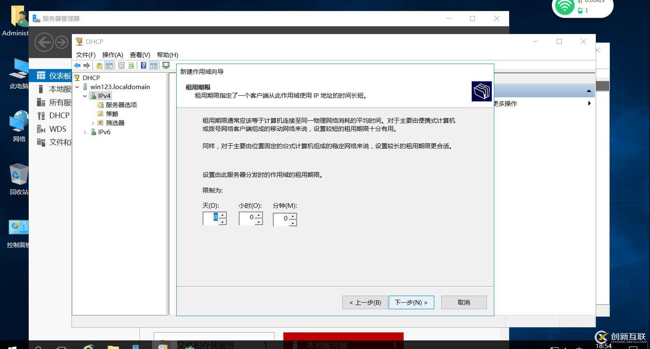Expand the 筛选器 tree node
This screenshot has width=650, height=349.
pos(93,123)
